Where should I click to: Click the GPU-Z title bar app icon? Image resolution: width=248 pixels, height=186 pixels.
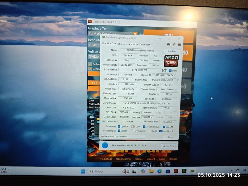click(x=103, y=37)
